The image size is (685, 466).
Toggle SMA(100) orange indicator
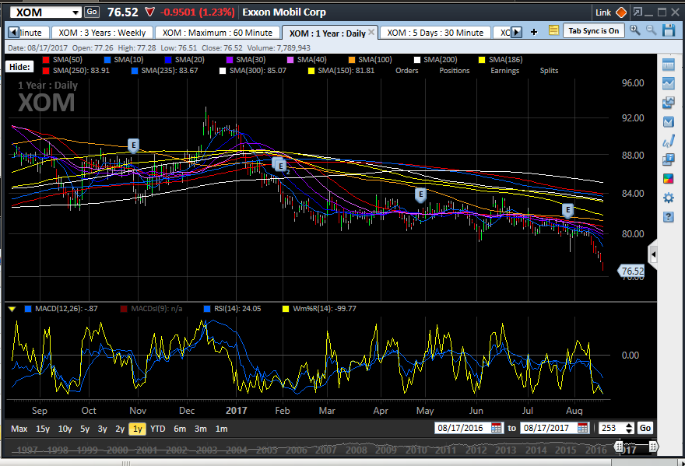(352, 60)
